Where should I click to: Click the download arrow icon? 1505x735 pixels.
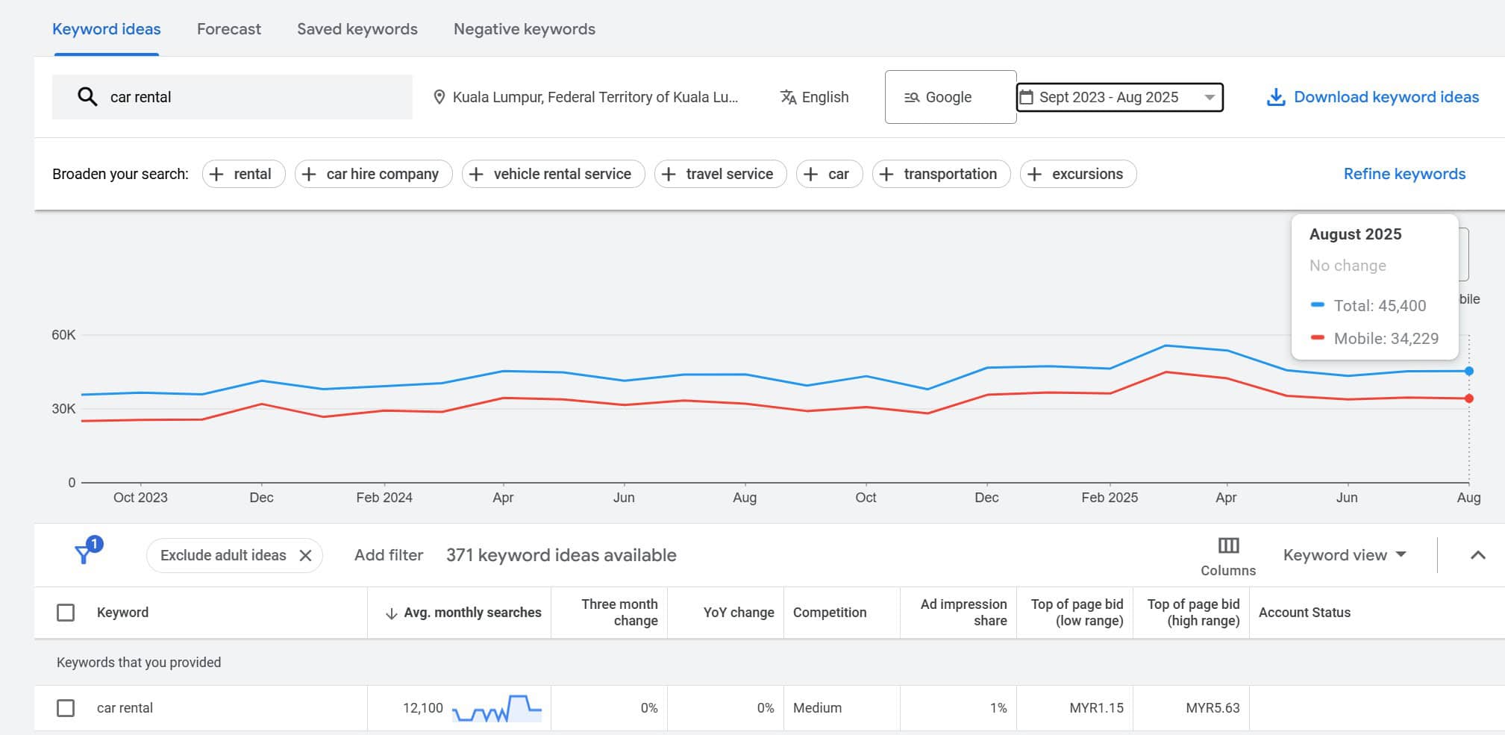pyautogui.click(x=1276, y=97)
